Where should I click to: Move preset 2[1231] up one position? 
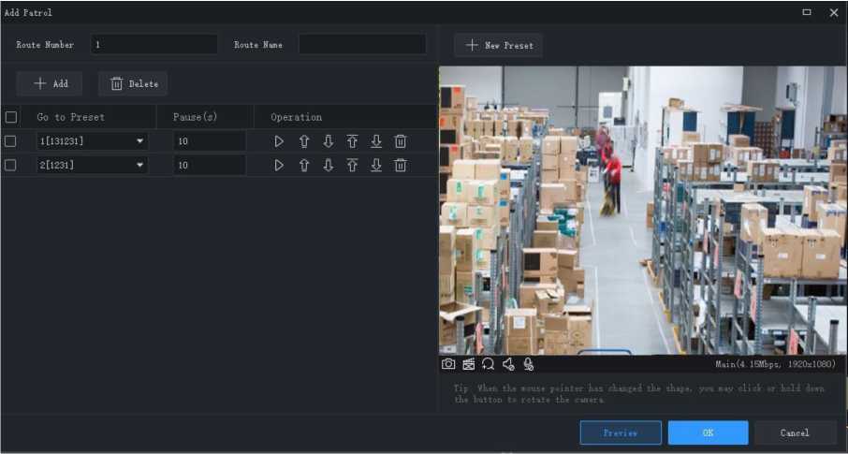pyautogui.click(x=304, y=166)
